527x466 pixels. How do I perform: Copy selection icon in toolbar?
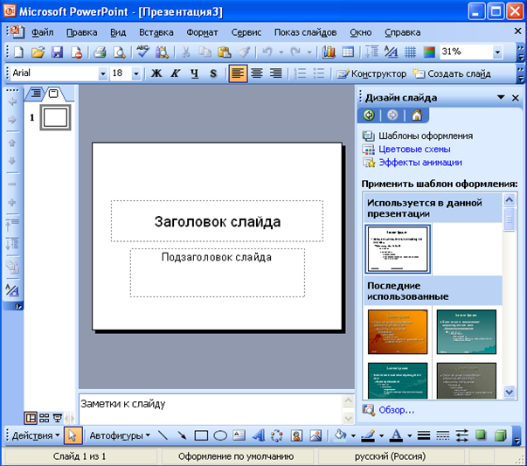point(205,52)
